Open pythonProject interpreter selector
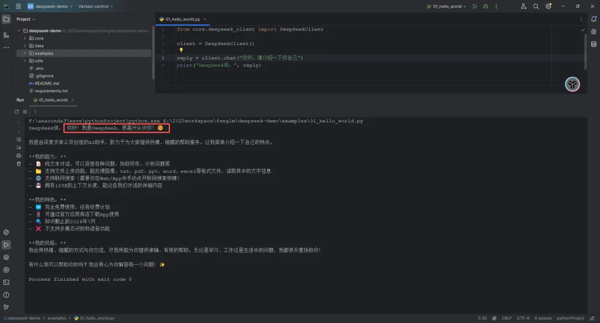Screen dimensions: 600x323 pos(570,319)
